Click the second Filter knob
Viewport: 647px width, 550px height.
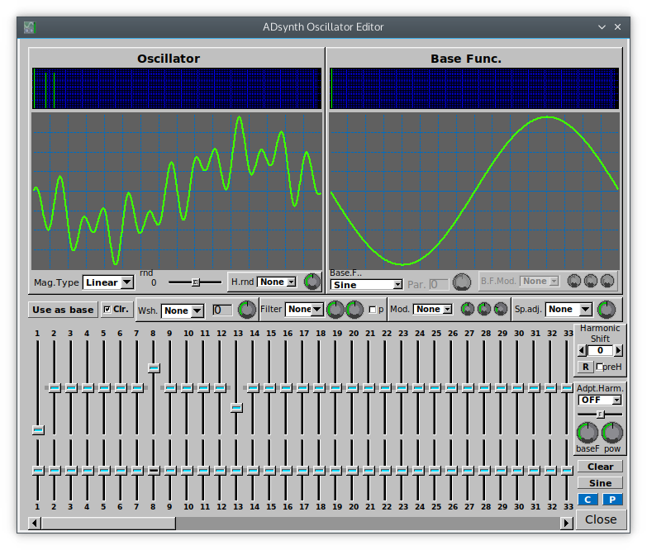[x=354, y=310]
